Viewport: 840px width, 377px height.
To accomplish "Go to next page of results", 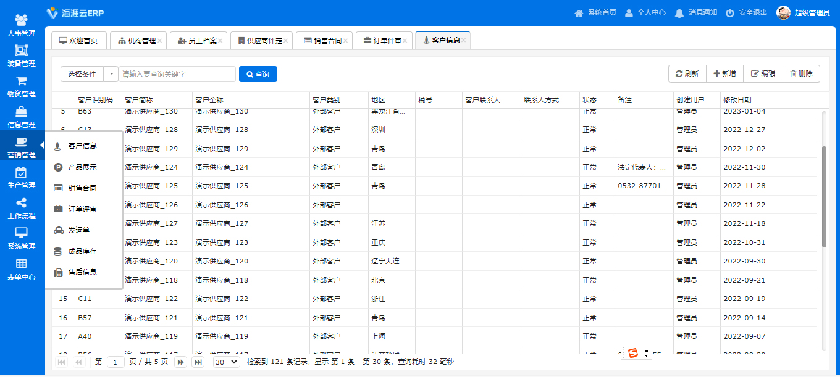I will [181, 362].
